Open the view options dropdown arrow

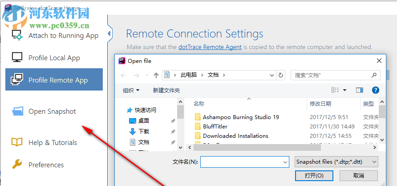tap(344, 90)
